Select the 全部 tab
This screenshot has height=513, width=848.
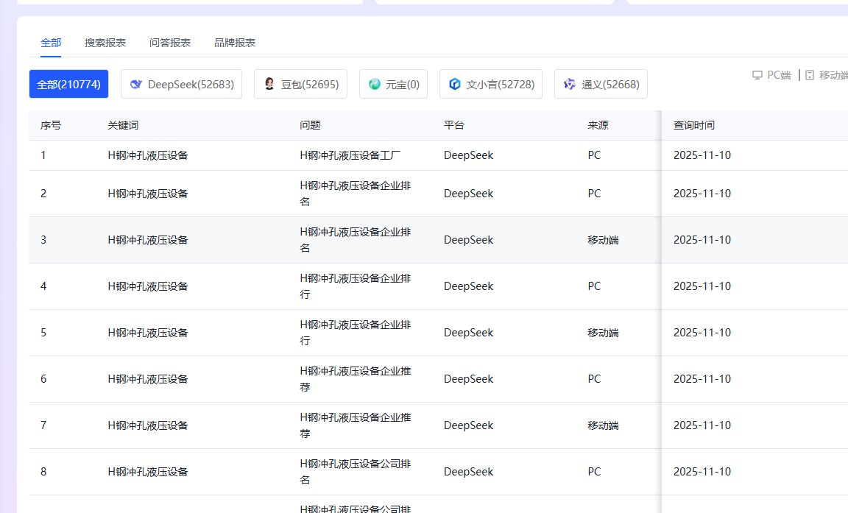tap(50, 42)
